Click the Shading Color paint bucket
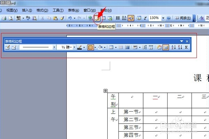The height and width of the screenshot is (139, 209). tap(100, 47)
